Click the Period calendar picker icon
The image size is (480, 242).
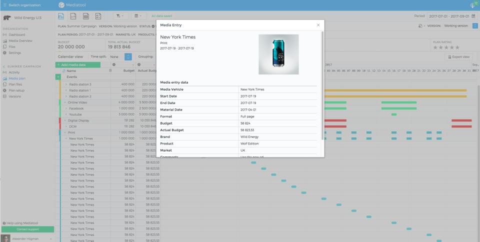tap(473, 16)
